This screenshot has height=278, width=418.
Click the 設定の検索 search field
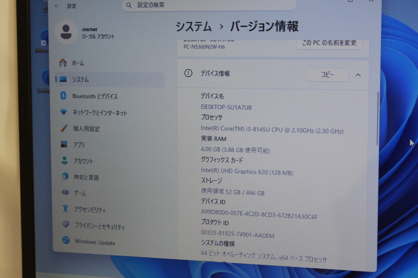(x=209, y=5)
